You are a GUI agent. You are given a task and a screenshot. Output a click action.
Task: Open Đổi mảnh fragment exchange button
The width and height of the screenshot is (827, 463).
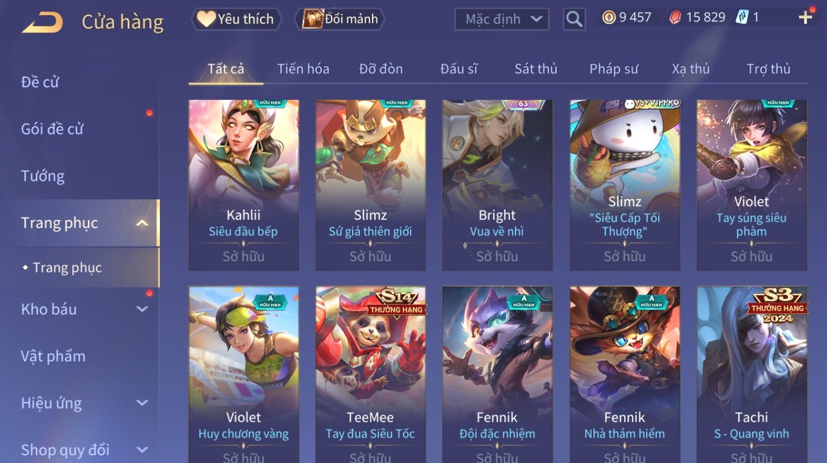pos(340,19)
